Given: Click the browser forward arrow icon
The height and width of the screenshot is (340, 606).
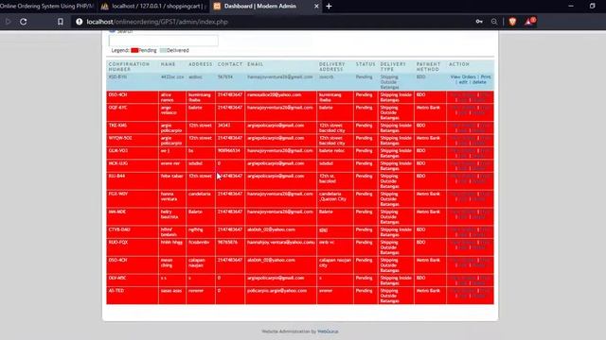Looking at the screenshot, I should coord(8,22).
